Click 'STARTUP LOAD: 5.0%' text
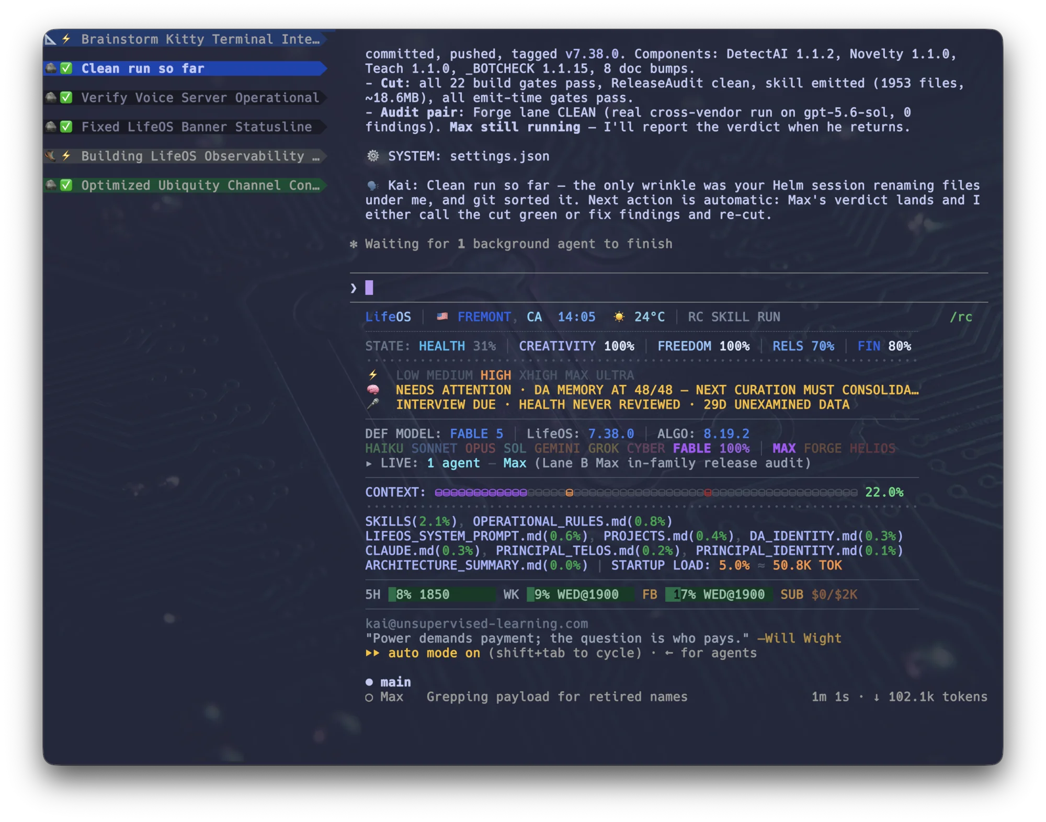The width and height of the screenshot is (1046, 822). point(680,566)
